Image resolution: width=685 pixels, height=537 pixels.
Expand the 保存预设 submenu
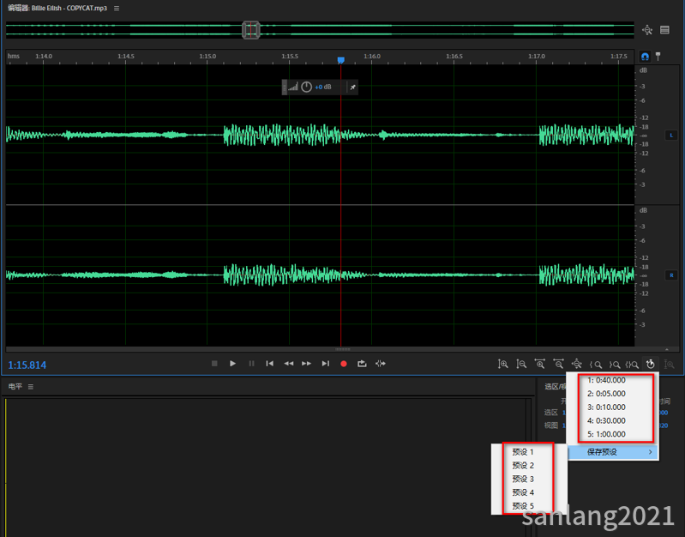pyautogui.click(x=613, y=452)
